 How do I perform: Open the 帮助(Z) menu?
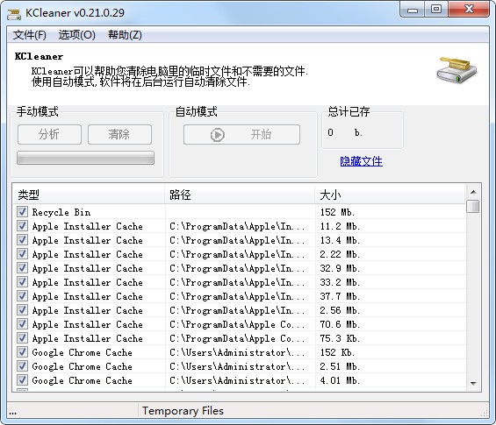point(125,35)
